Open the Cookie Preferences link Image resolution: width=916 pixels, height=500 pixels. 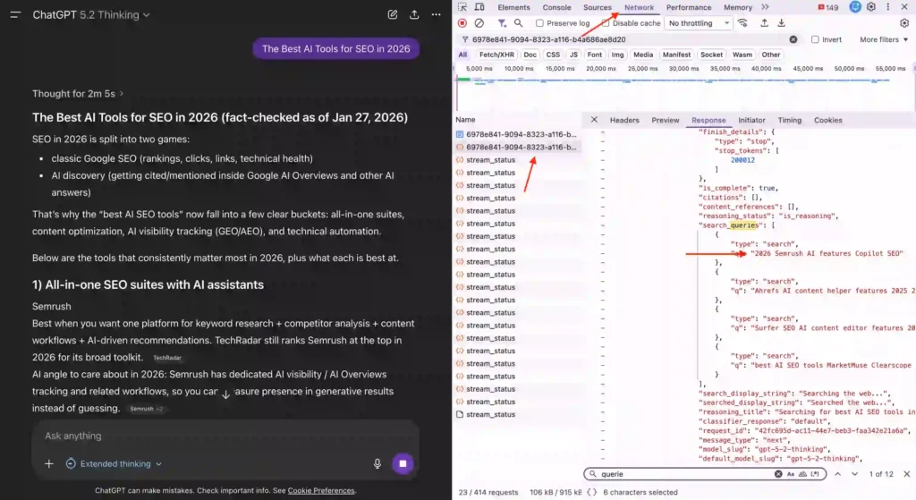point(321,491)
